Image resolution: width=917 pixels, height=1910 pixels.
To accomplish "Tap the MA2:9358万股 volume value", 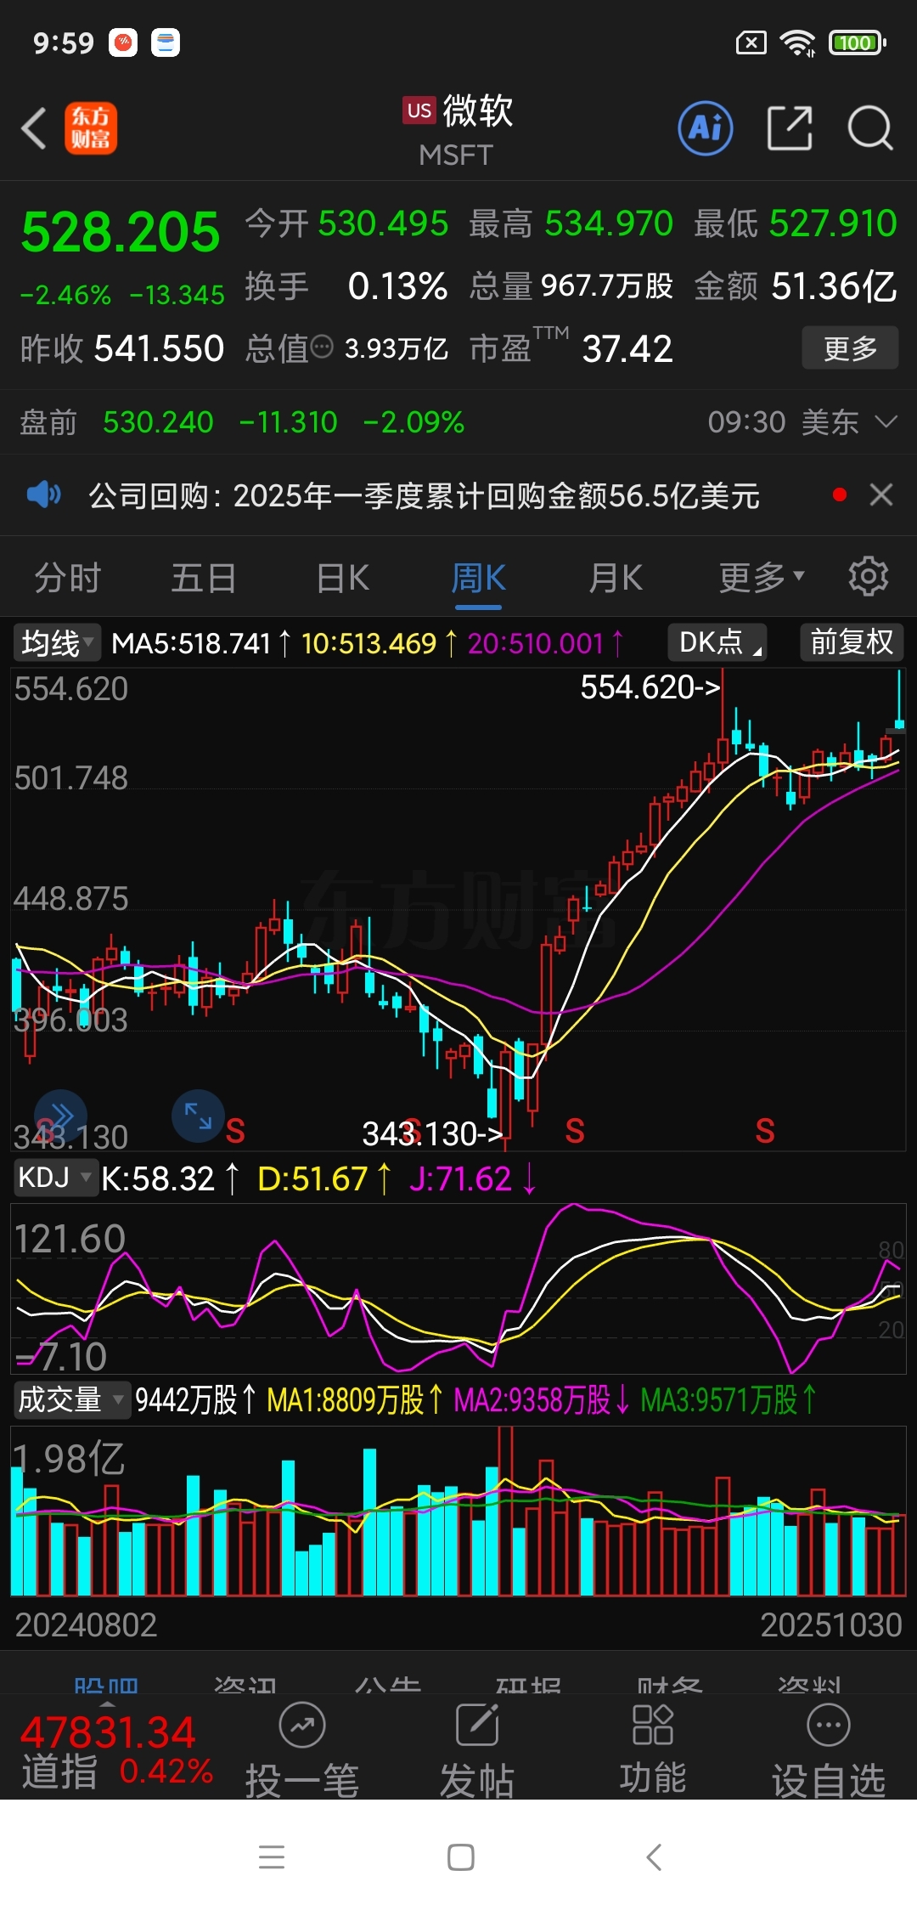I will [532, 1399].
